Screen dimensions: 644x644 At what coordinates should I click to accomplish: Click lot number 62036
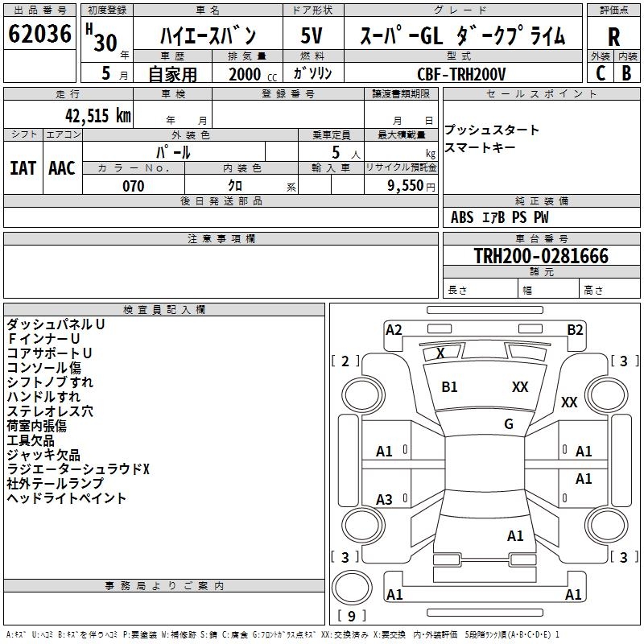(x=39, y=34)
